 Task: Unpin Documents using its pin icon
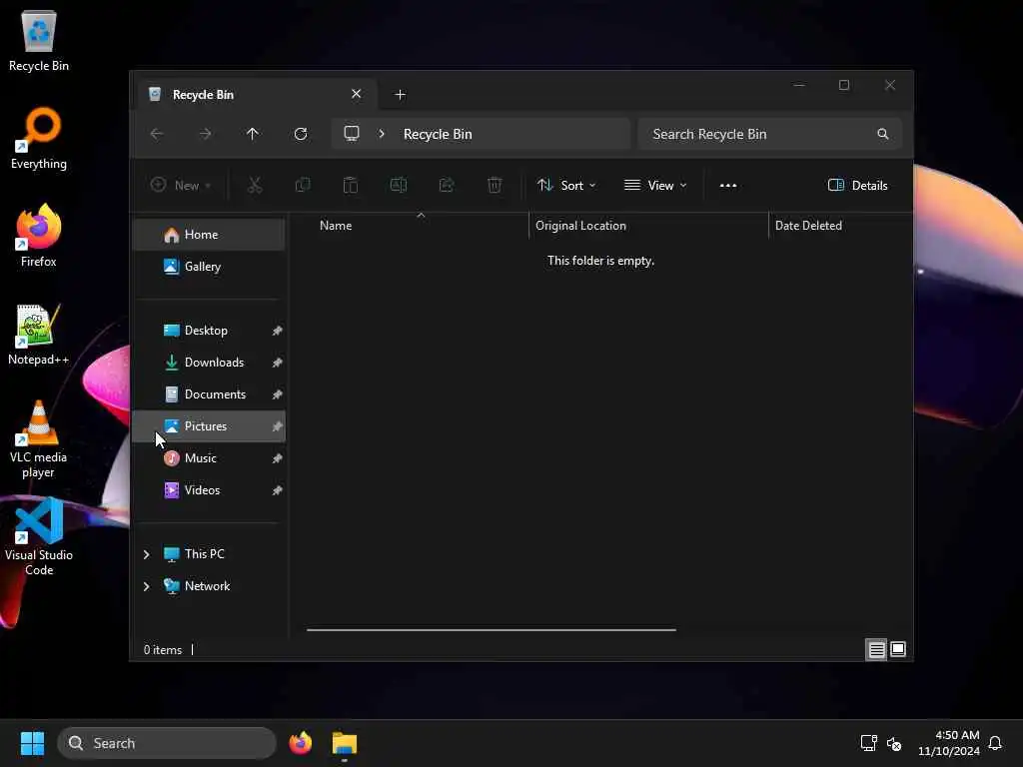click(277, 394)
